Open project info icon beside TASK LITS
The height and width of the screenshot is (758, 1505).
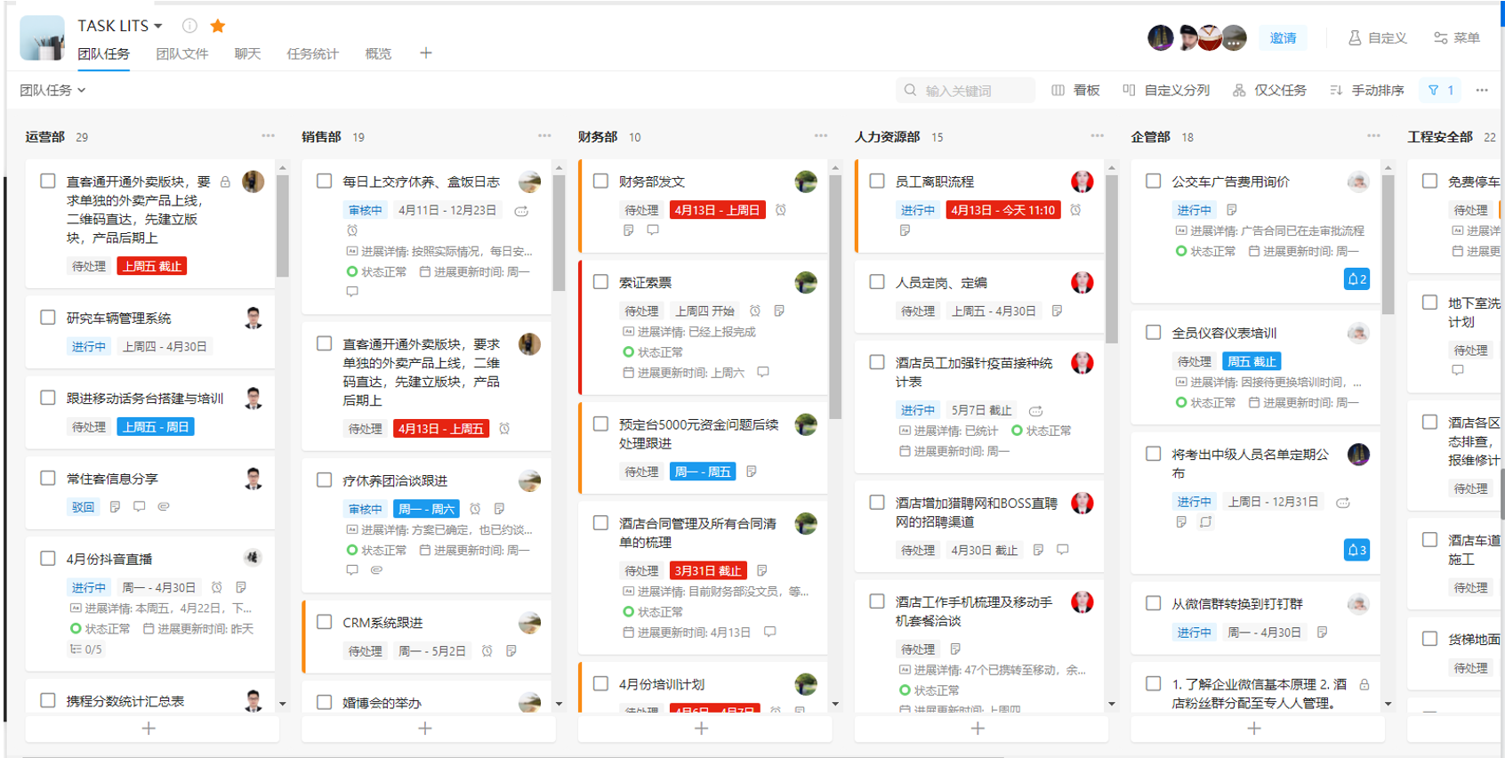click(189, 26)
